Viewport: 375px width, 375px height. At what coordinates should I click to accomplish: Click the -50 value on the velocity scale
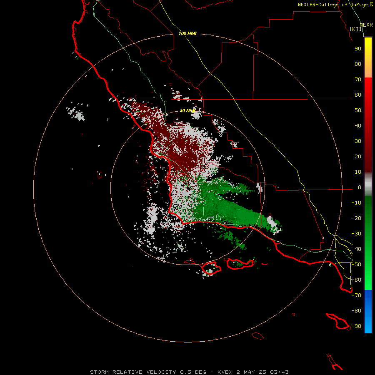[x=356, y=265]
